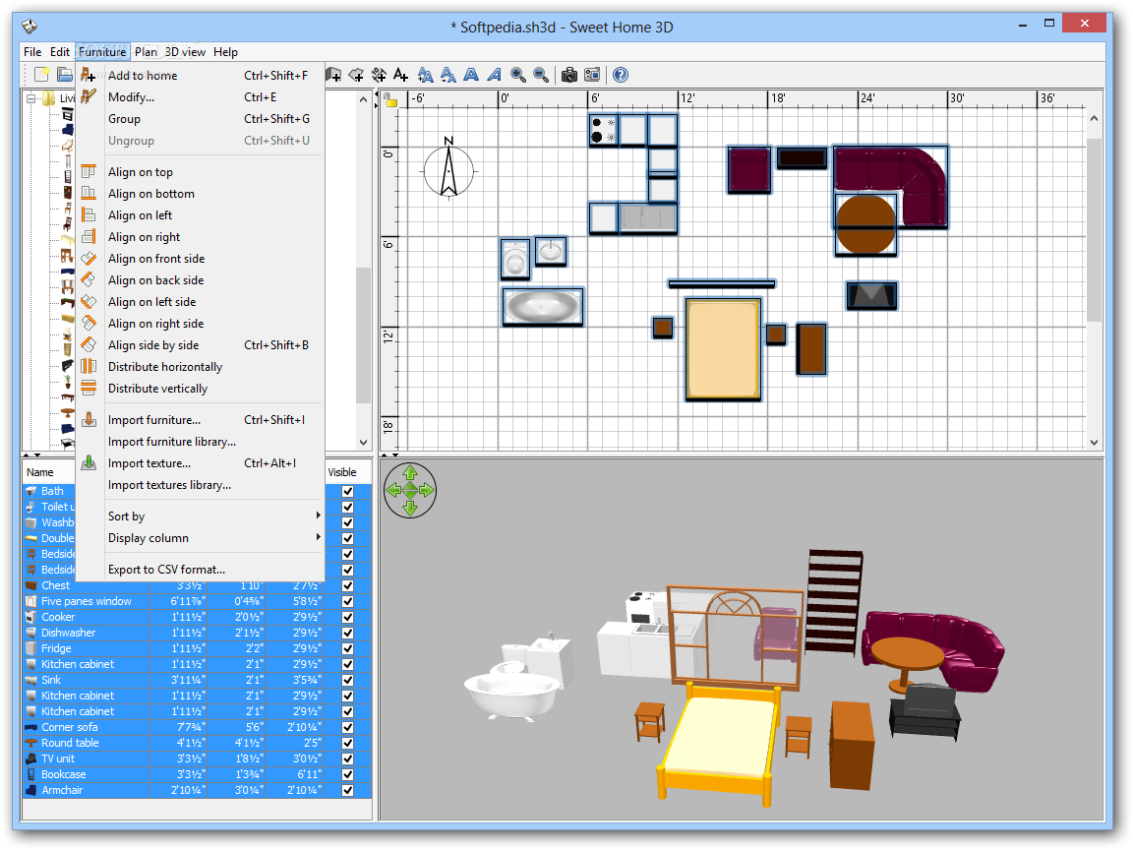Select the TV unit row in furniture list

(x=198, y=759)
